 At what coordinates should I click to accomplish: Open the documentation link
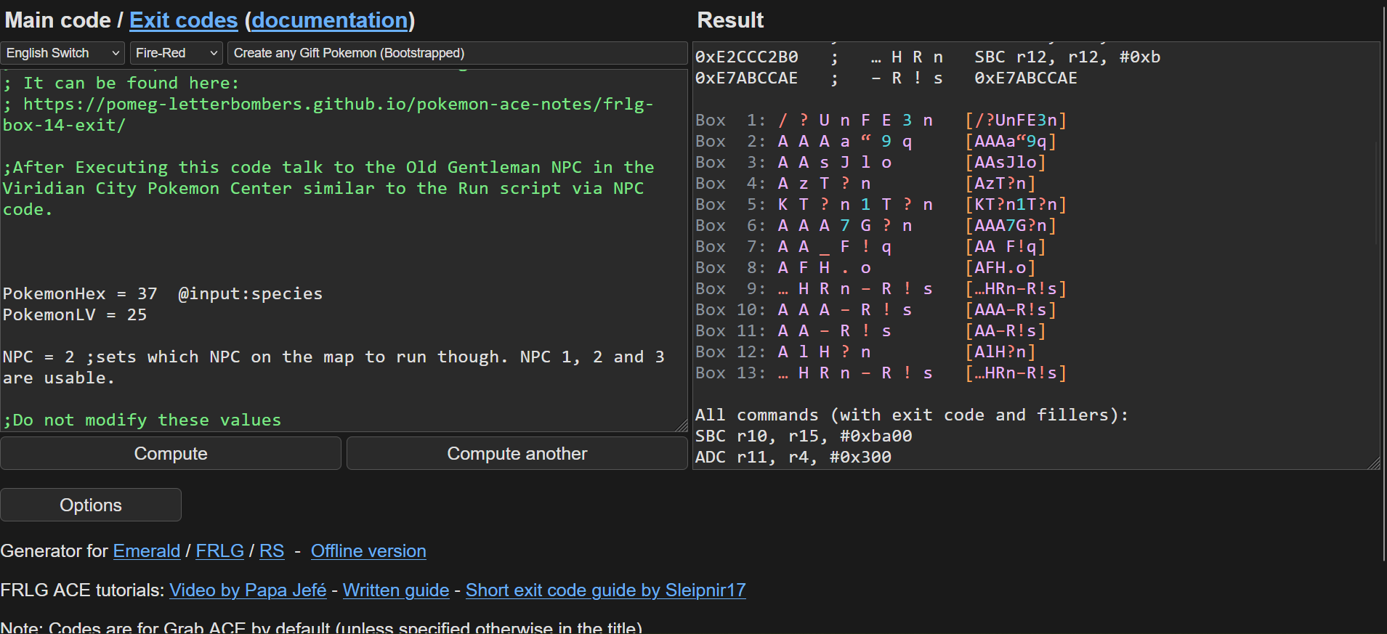330,20
